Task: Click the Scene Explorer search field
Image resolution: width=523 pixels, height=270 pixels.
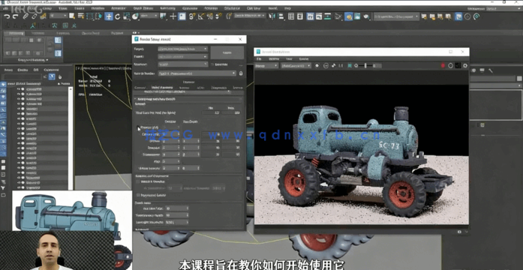Action: coord(23,76)
